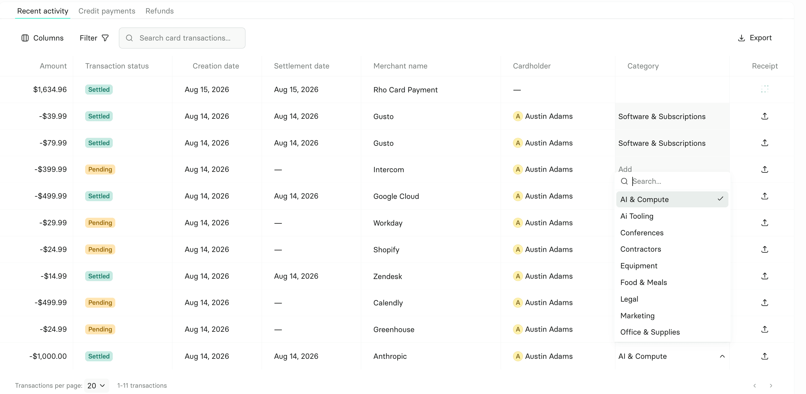Export the card transactions
The height and width of the screenshot is (394, 806).
[754, 38]
